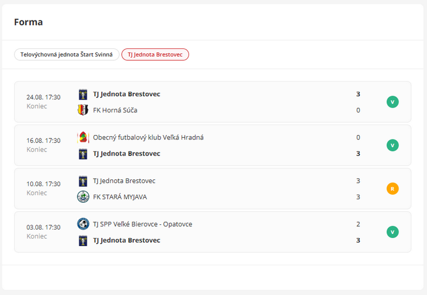427x295 pixels.
Task: Click orange R draw badge
Action: tap(392, 189)
